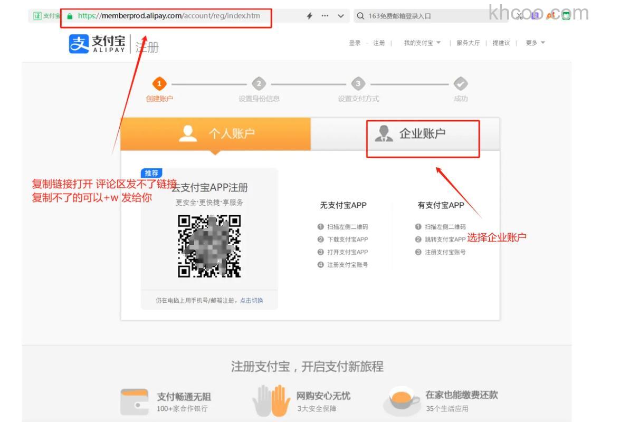Switch to the 企业账户 tab
The width and height of the screenshot is (620, 422).
pos(422,132)
